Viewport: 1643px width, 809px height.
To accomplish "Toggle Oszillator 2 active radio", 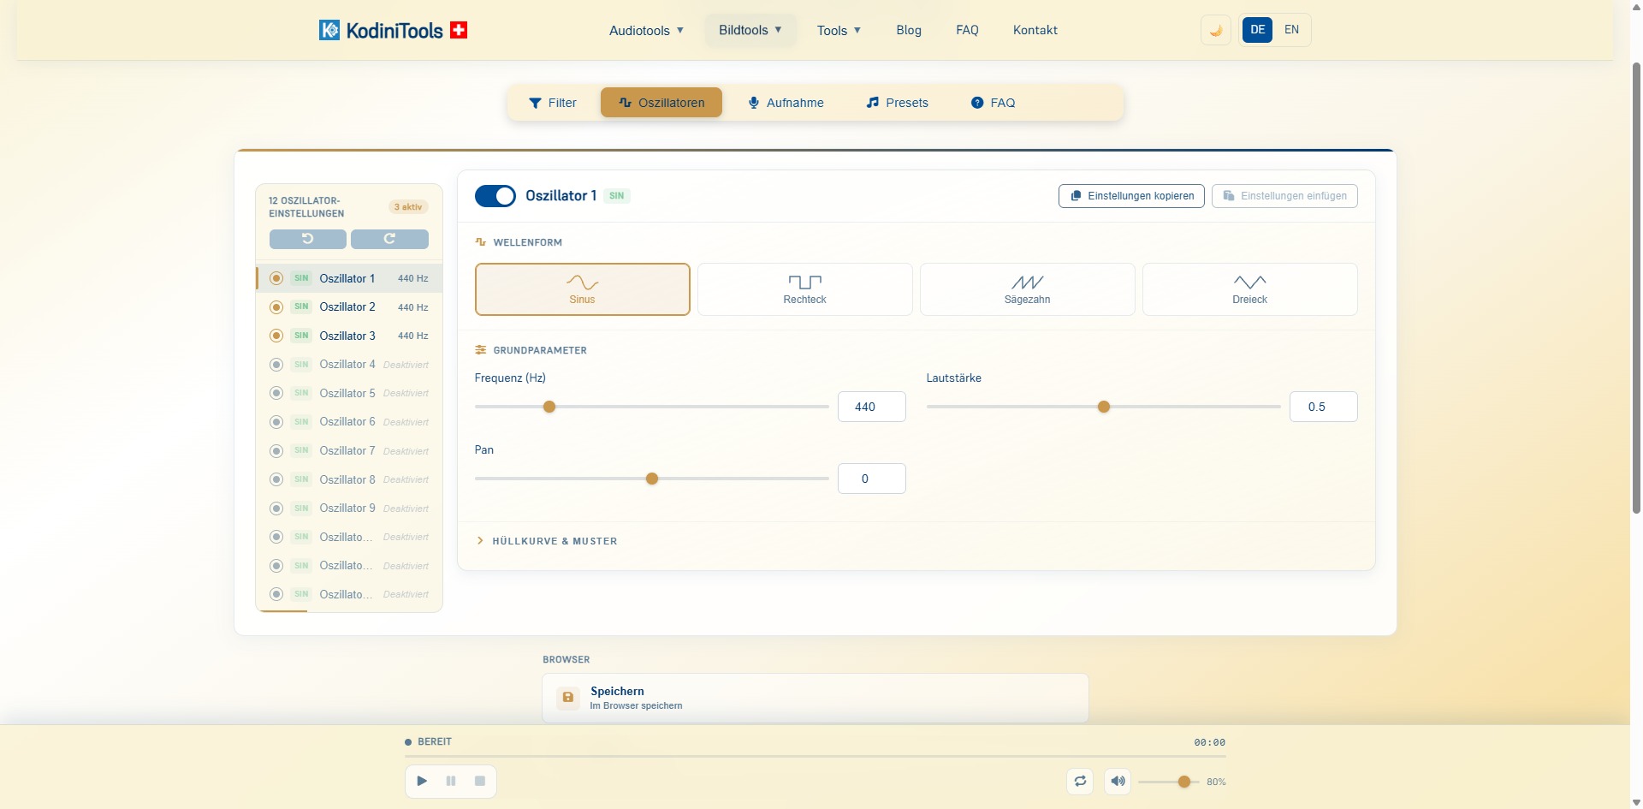I will (x=276, y=306).
